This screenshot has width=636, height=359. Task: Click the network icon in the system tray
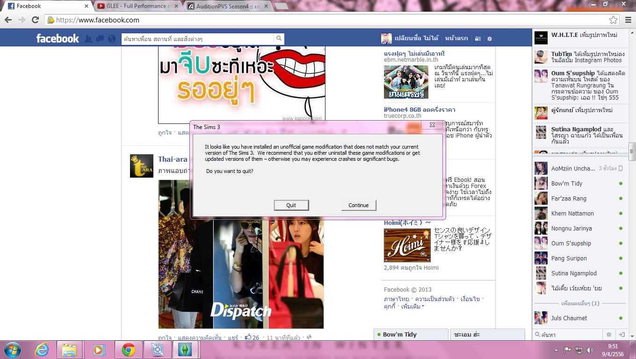pos(579,350)
